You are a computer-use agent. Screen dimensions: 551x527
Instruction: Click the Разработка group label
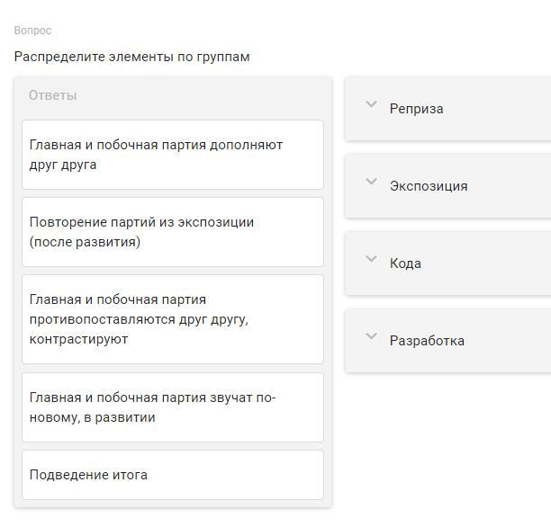[x=427, y=341]
